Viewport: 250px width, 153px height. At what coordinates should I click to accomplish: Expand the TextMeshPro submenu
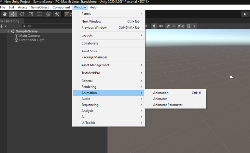click(109, 73)
